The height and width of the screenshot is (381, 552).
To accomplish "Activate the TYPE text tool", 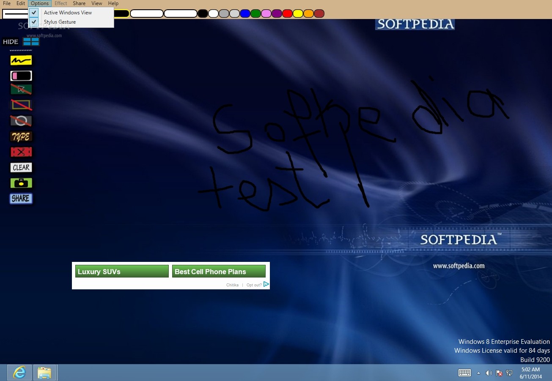I will coord(21,136).
